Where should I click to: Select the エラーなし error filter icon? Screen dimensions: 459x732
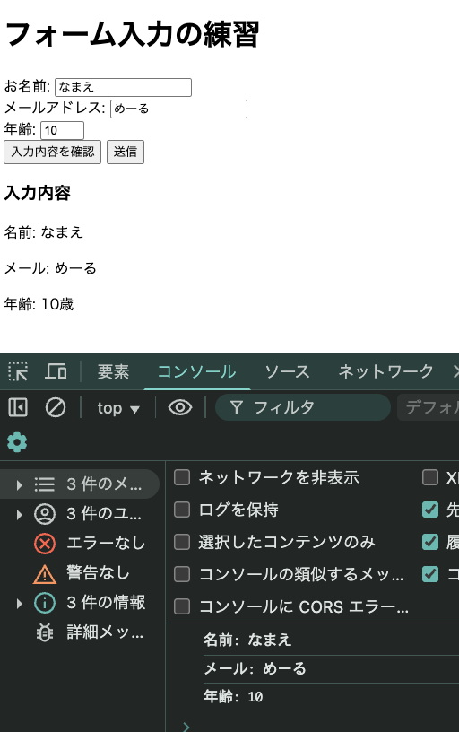click(45, 544)
